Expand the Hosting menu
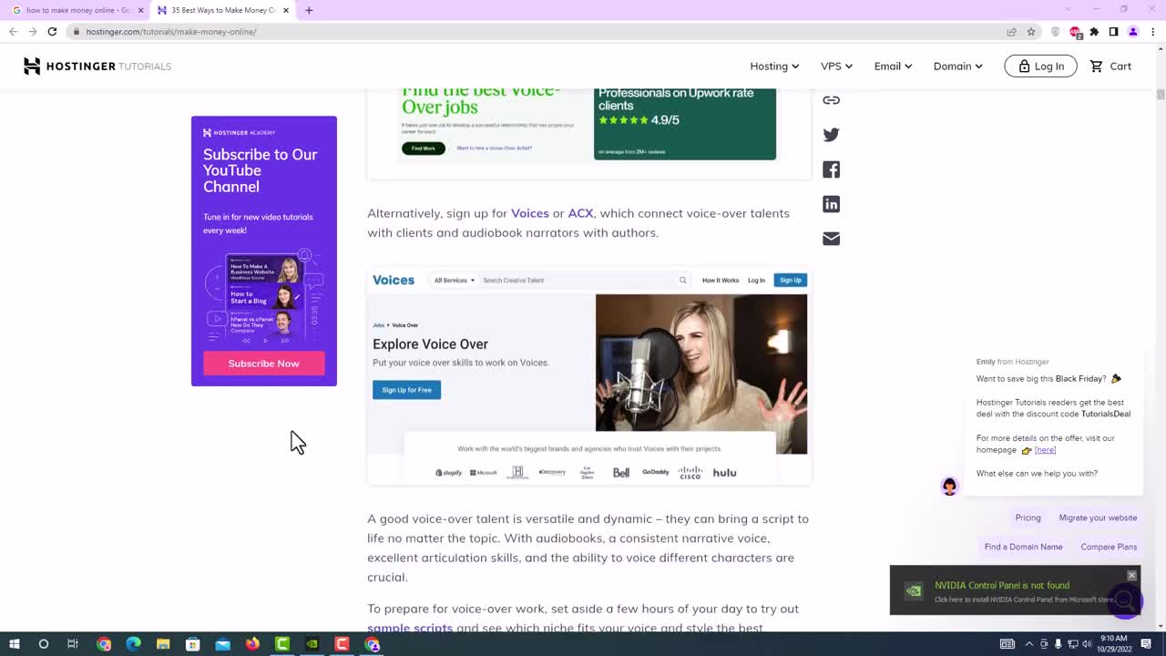 (x=774, y=66)
